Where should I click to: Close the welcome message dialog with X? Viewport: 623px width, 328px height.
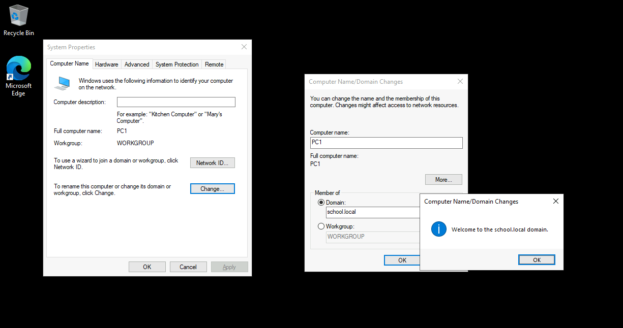coord(555,202)
